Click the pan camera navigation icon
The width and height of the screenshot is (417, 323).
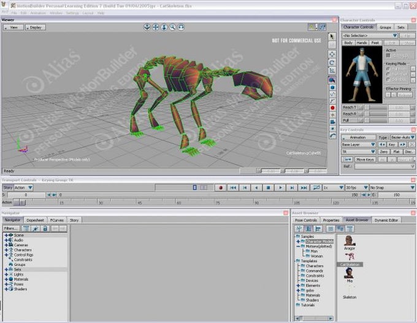tap(156, 27)
